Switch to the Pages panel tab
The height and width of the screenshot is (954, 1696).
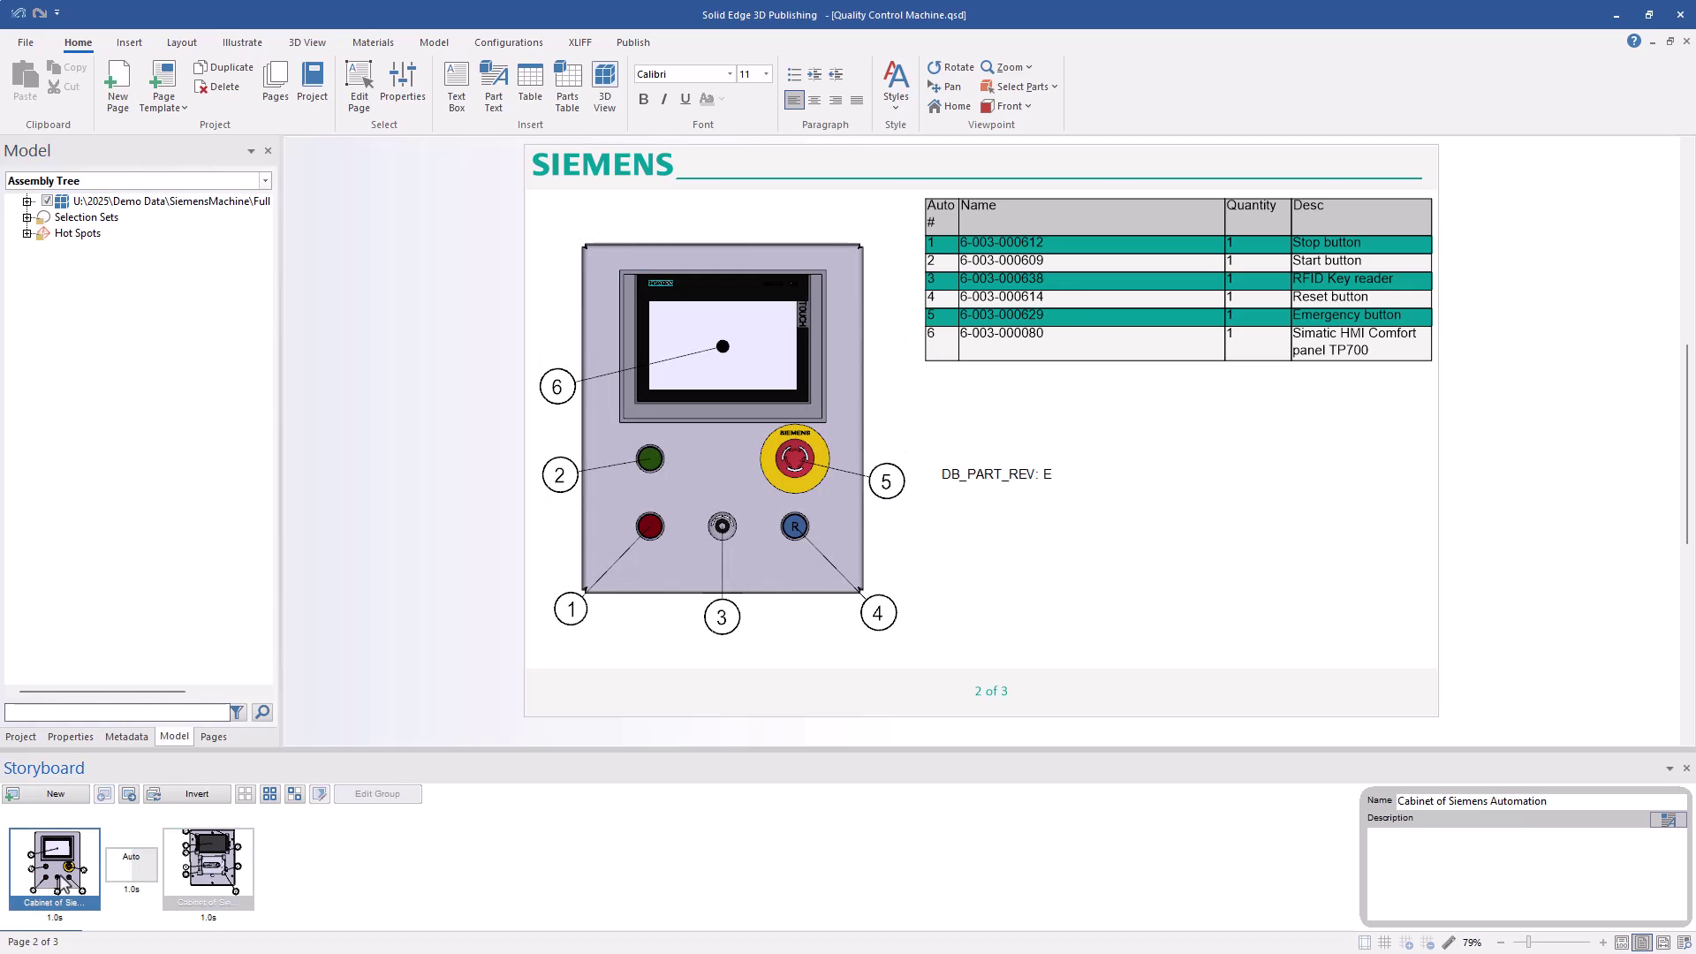(x=213, y=737)
